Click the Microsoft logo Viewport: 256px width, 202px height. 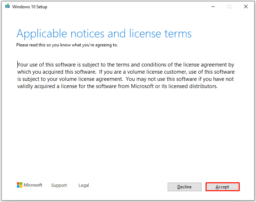(x=30, y=185)
